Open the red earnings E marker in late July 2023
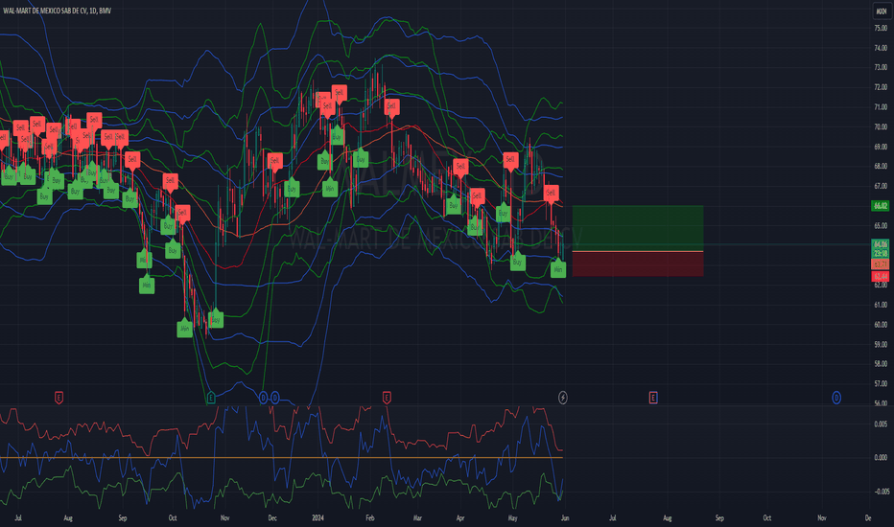The width and height of the screenshot is (894, 527). coord(59,398)
